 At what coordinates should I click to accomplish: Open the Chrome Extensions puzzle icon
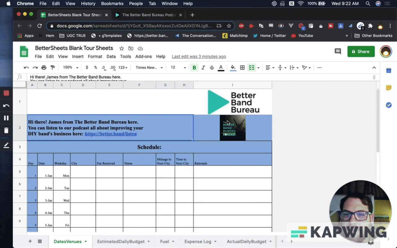click(370, 26)
